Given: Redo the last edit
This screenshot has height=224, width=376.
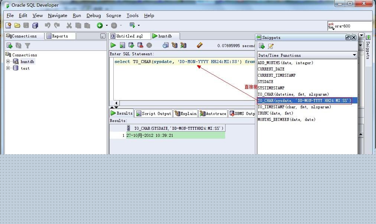Looking at the screenshot, I should tap(57, 25).
